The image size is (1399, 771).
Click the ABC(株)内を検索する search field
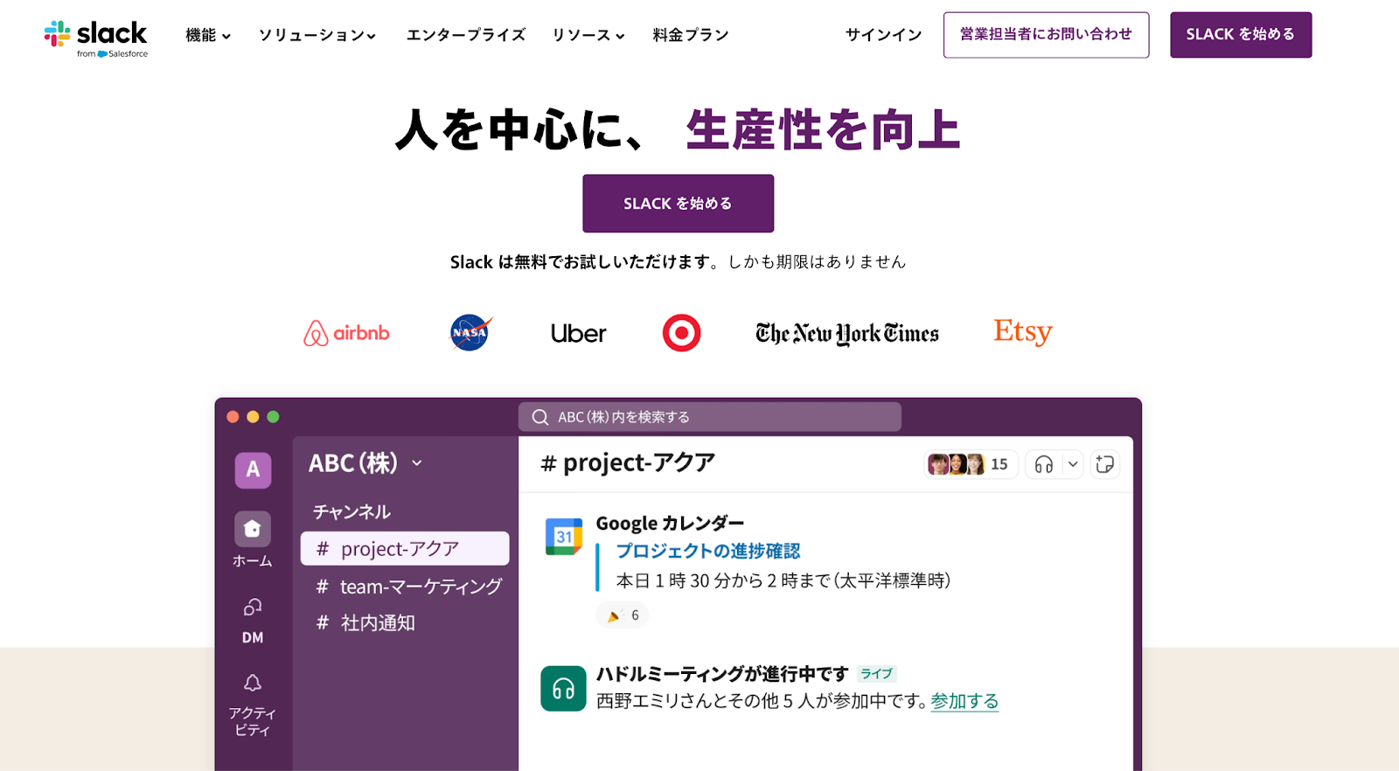(x=709, y=417)
